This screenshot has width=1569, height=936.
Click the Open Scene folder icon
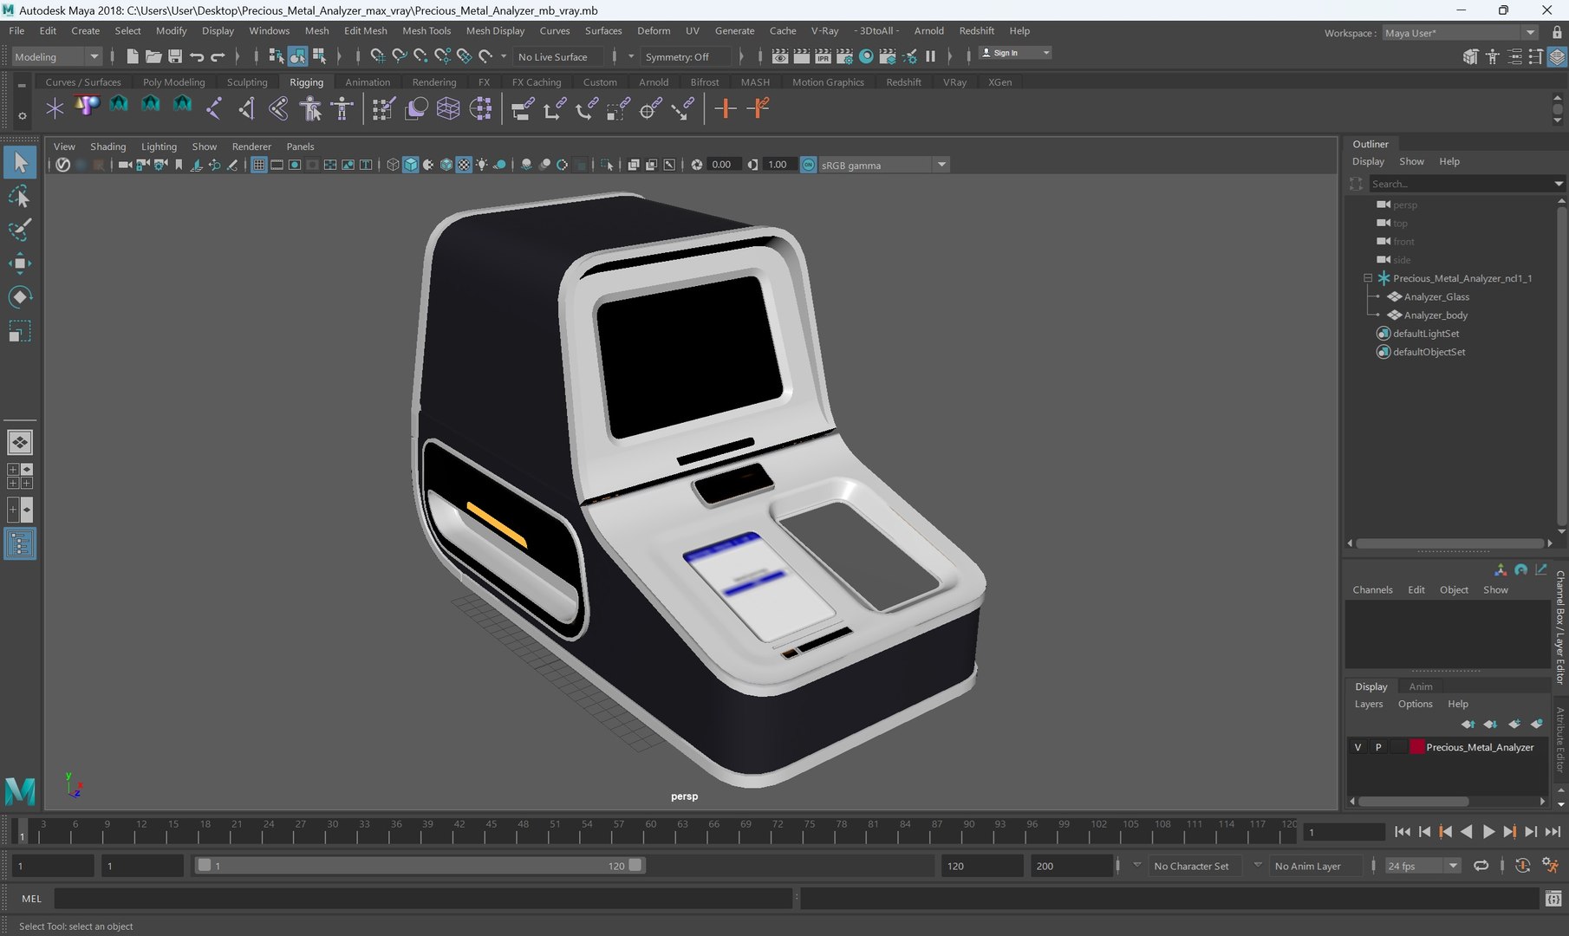point(153,56)
